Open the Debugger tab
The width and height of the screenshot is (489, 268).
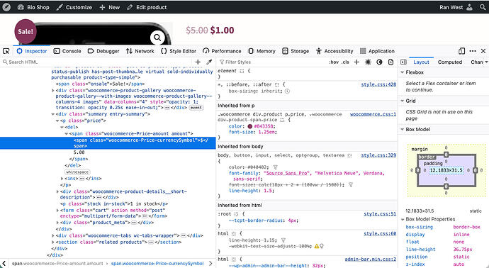click(103, 51)
